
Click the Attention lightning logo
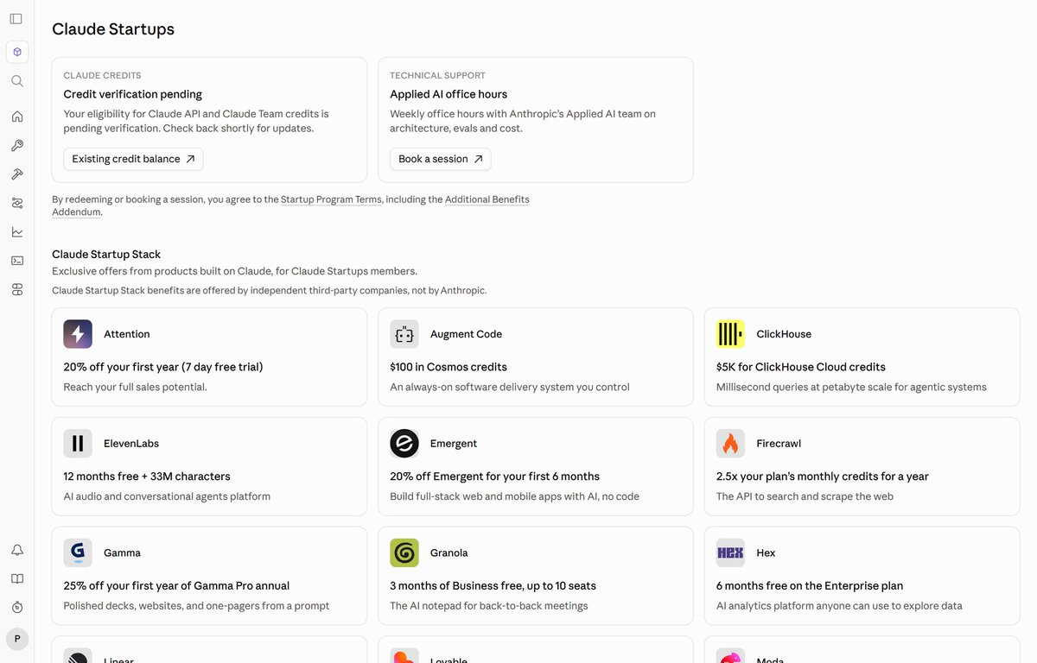click(78, 334)
